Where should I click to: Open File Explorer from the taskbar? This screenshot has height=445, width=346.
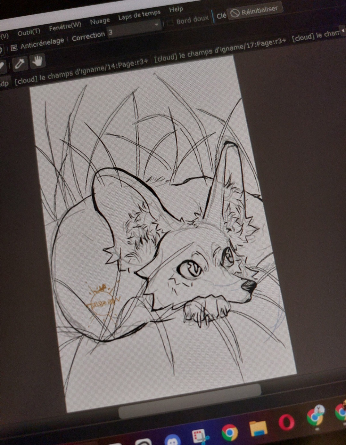point(258,428)
